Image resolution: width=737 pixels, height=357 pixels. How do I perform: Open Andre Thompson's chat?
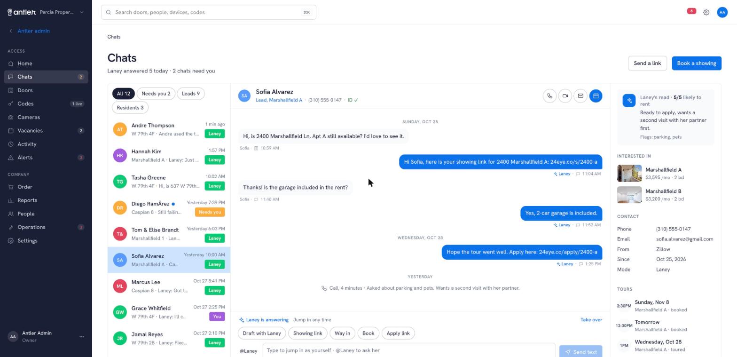169,129
